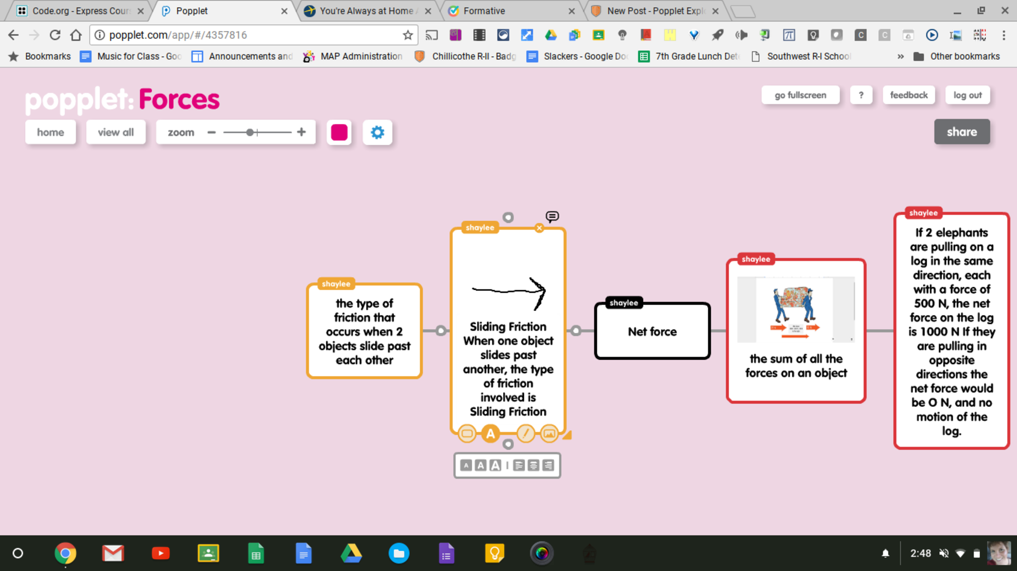
Task: Click the popple border color tool
Action: click(x=467, y=434)
